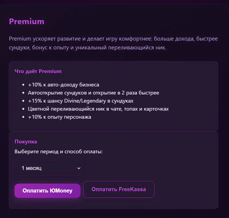Click the "Покупка" section heading

pyautogui.click(x=26, y=141)
